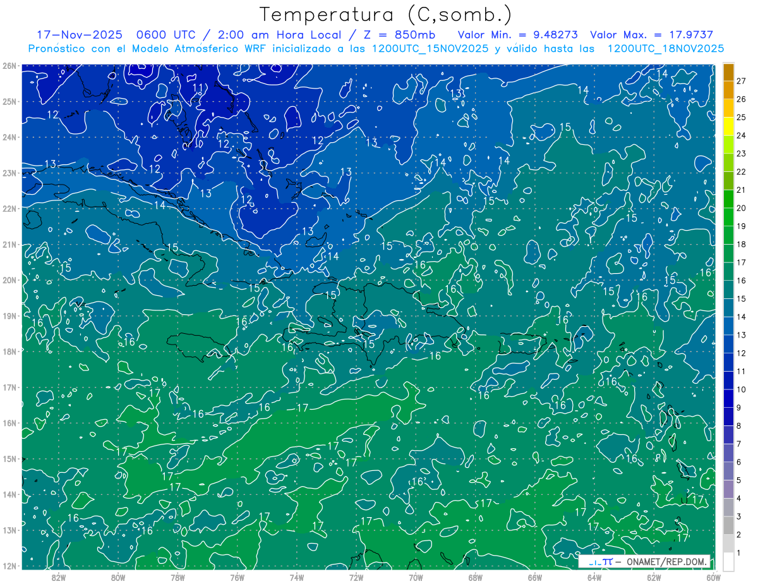
Task: Click the initialization time '1200UTC_15NOV2025'
Action: [x=431, y=48]
